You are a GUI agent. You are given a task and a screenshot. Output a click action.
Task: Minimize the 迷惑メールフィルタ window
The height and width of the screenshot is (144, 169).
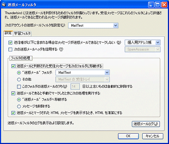(151, 5)
